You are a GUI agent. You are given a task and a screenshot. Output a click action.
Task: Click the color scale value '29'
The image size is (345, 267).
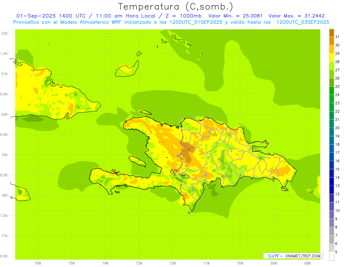point(337,53)
